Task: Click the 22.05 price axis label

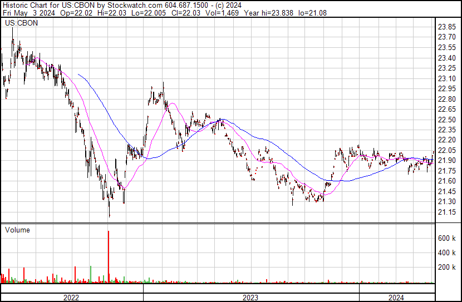Action: pos(447,150)
